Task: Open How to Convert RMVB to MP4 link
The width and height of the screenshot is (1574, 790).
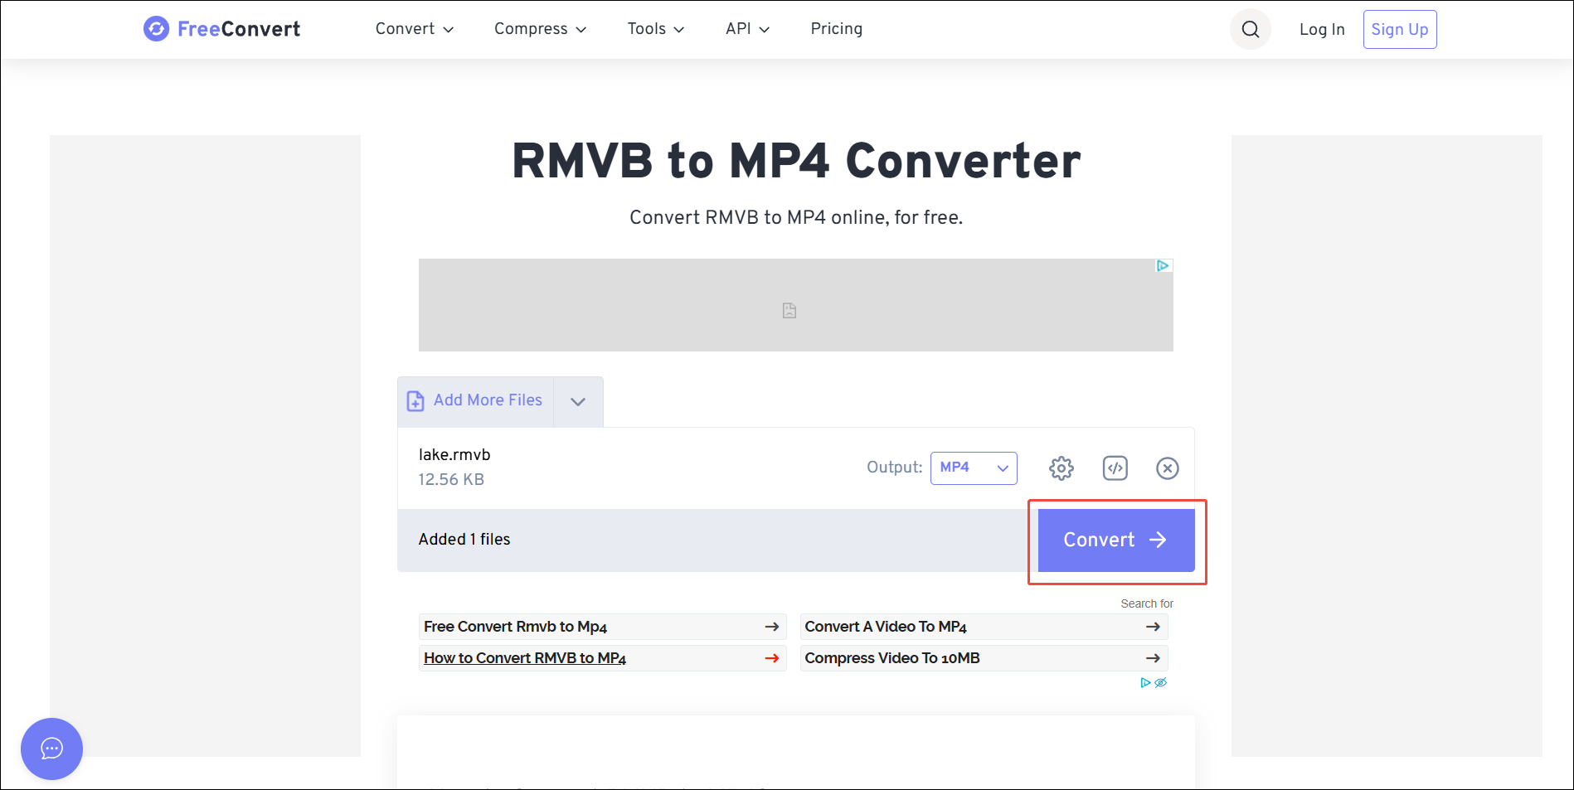Action: click(x=525, y=657)
